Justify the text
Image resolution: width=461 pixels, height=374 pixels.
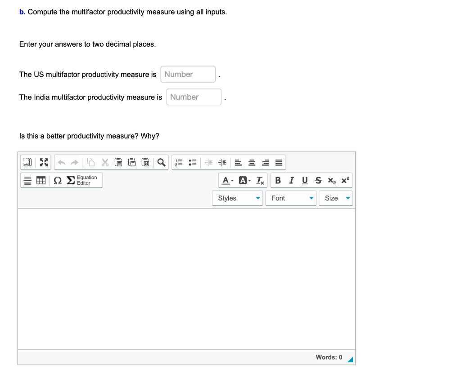pyautogui.click(x=279, y=162)
